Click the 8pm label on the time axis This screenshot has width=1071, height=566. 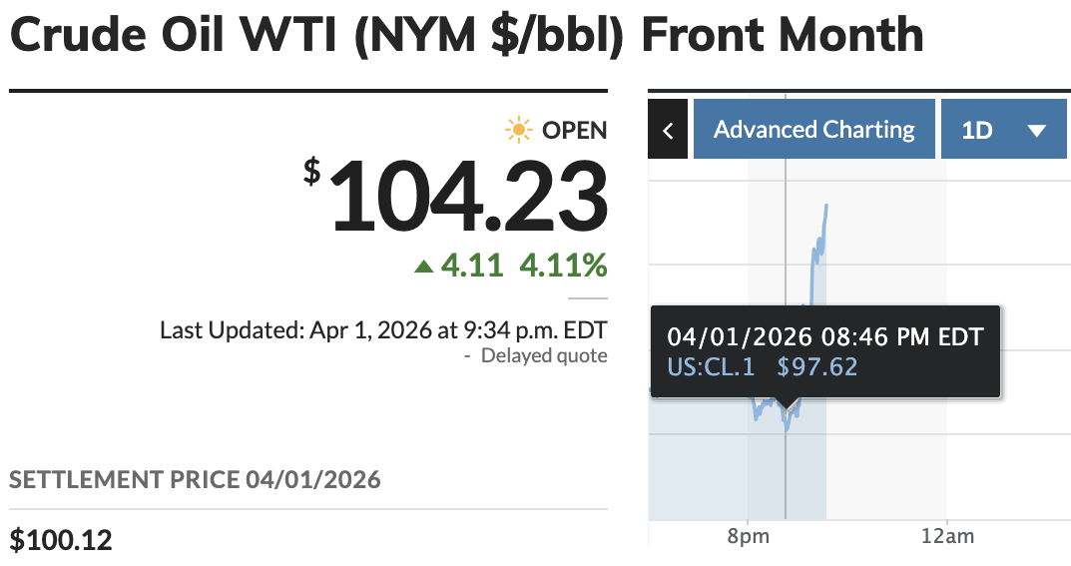[x=749, y=537]
